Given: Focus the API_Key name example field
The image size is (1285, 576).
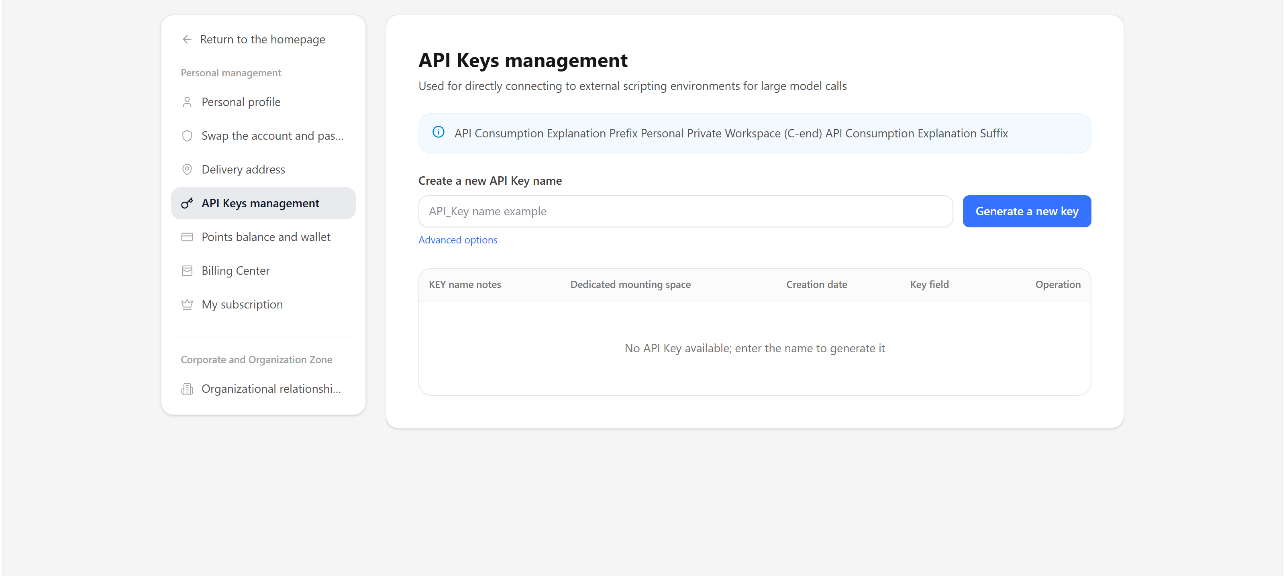Looking at the screenshot, I should pos(685,211).
